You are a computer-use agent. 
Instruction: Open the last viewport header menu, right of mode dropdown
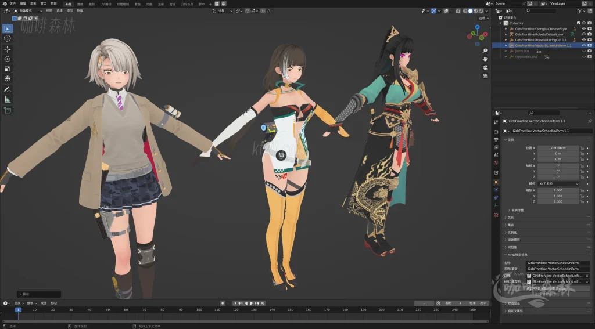tap(80, 11)
